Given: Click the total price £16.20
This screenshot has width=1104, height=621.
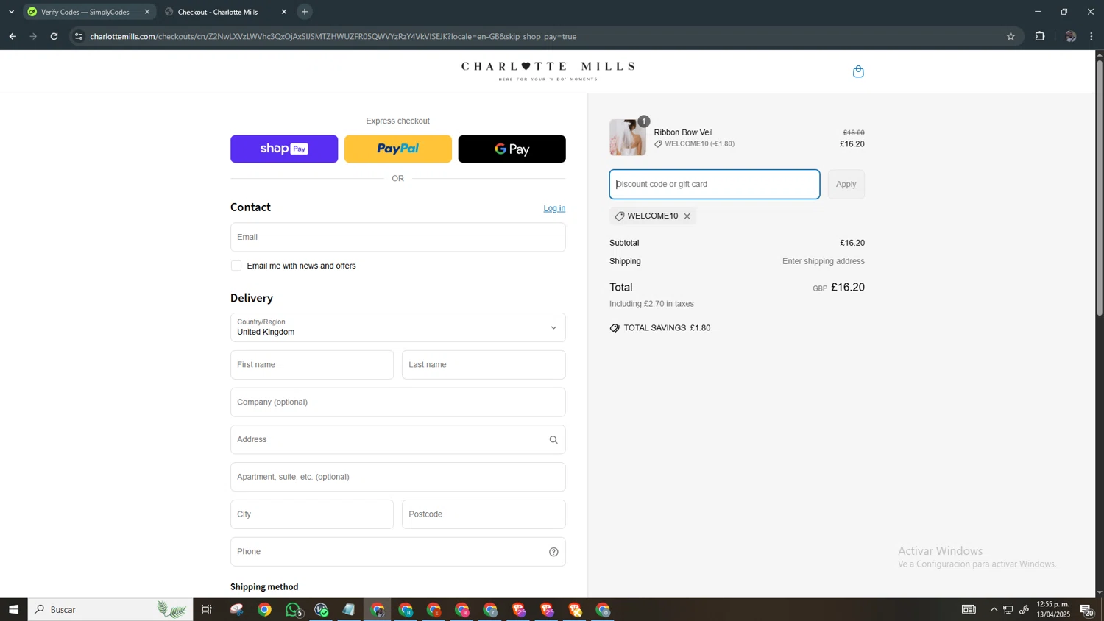Looking at the screenshot, I should tap(848, 288).
